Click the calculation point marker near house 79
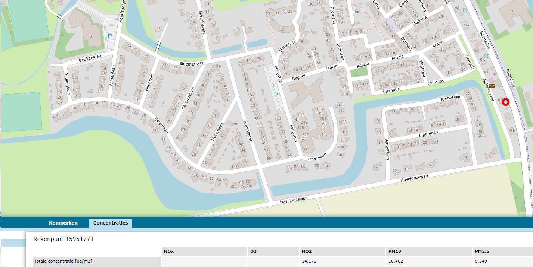The width and height of the screenshot is (533, 267). [465, 10]
